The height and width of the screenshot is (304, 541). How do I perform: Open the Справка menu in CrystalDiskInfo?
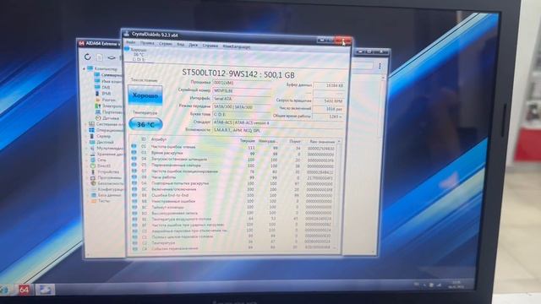tap(210, 46)
